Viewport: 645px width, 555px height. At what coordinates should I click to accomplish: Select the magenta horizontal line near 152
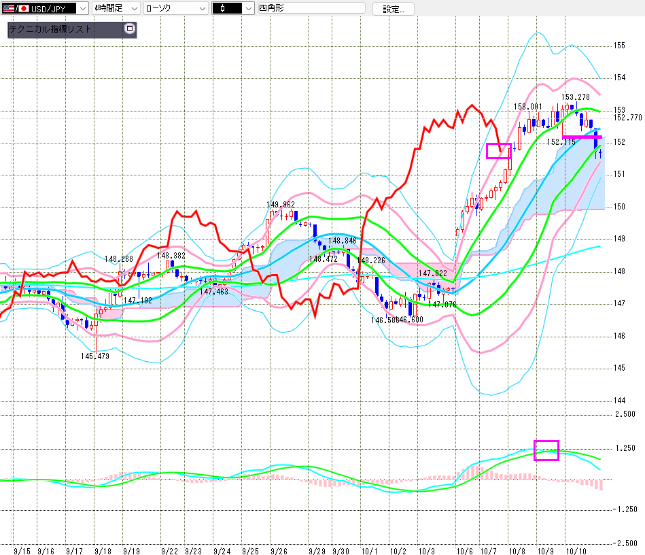582,137
